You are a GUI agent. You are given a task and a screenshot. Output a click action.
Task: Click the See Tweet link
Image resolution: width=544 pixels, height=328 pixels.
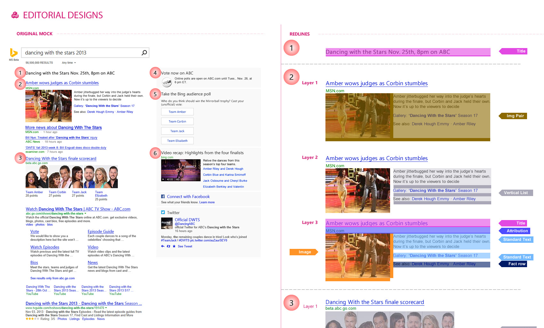pos(185,246)
